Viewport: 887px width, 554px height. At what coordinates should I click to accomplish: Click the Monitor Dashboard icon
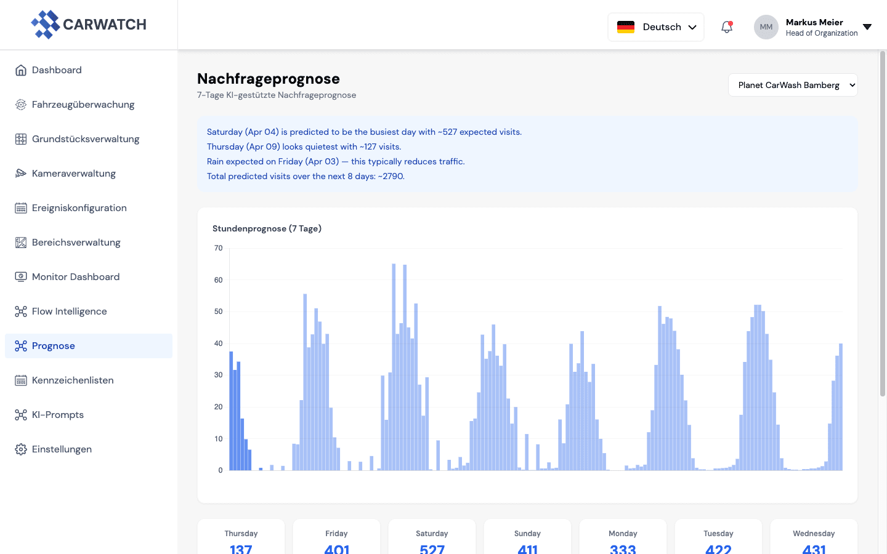(x=21, y=277)
